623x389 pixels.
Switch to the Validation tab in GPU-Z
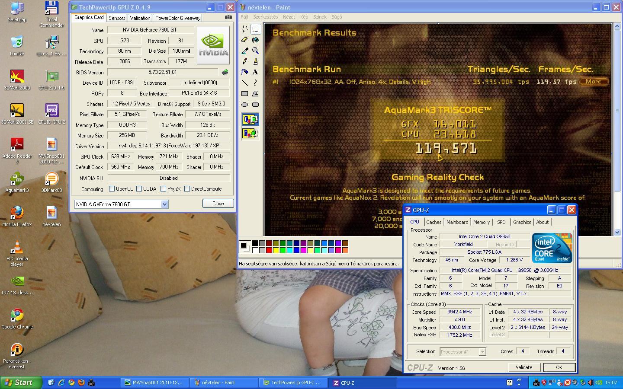click(140, 18)
